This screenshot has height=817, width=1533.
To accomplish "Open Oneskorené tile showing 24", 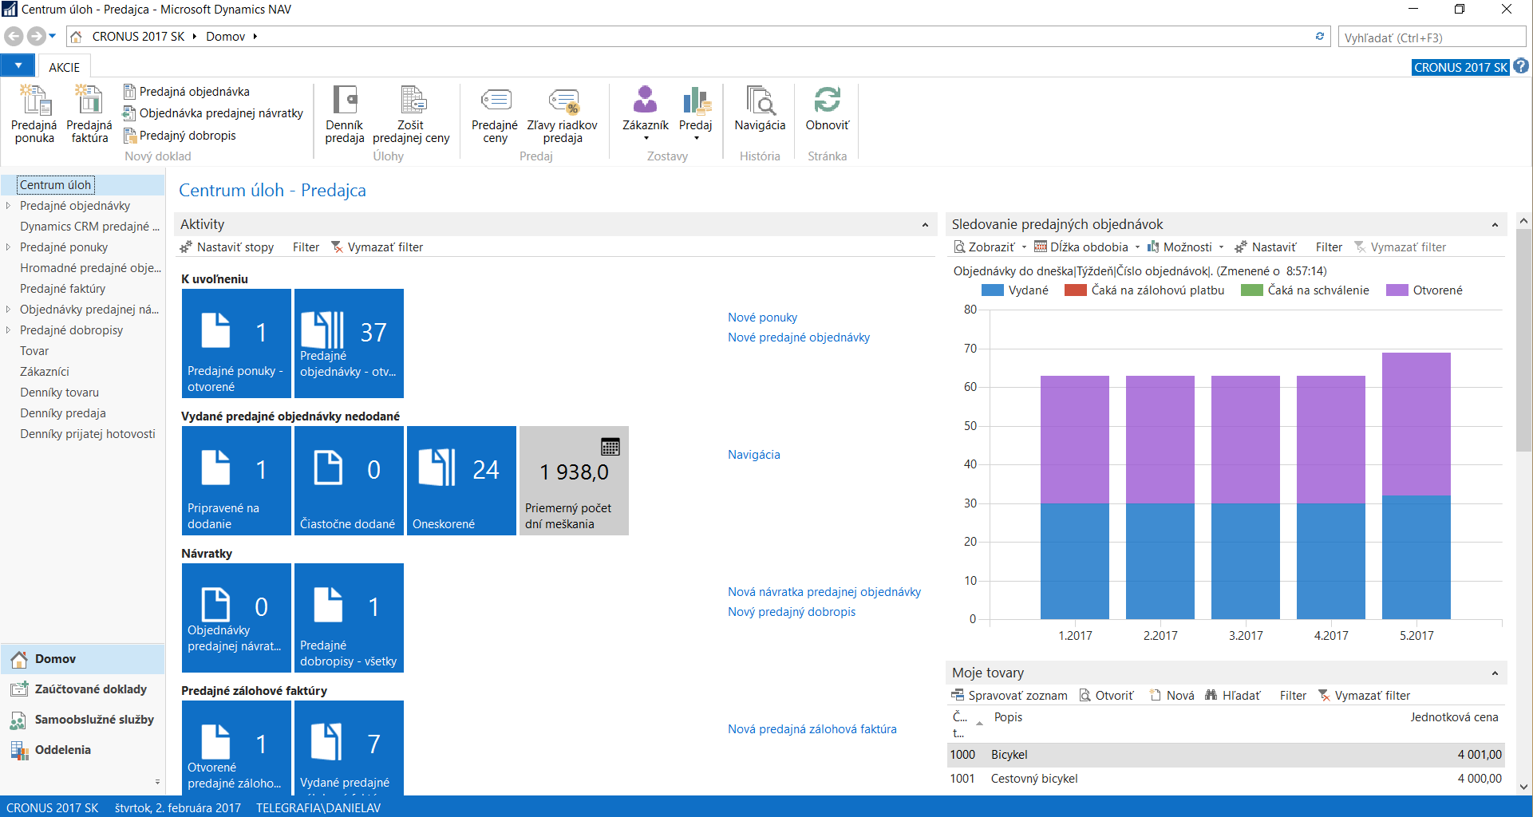I will (x=461, y=480).
